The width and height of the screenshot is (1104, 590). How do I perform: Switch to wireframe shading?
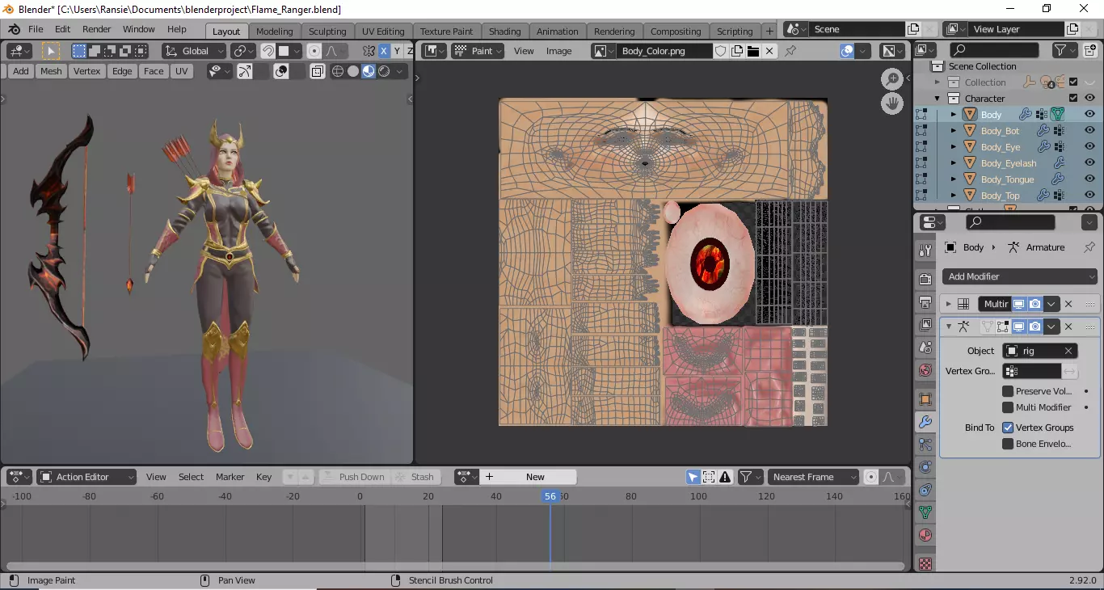[338, 71]
